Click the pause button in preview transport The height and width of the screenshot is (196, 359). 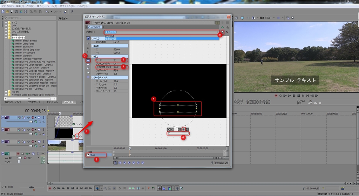click(294, 96)
